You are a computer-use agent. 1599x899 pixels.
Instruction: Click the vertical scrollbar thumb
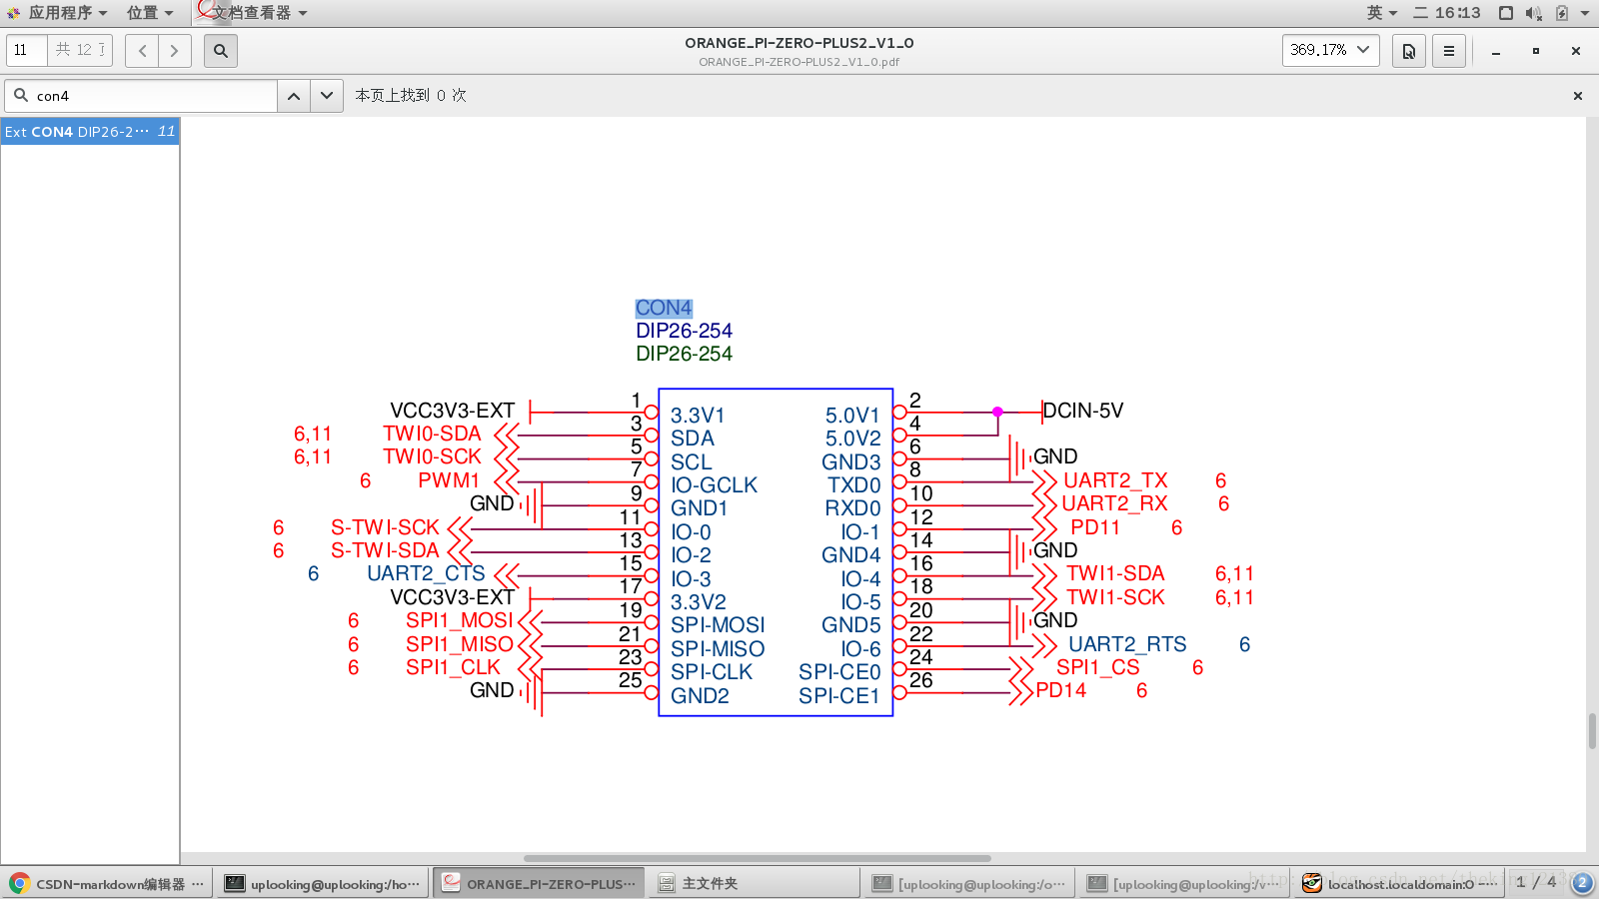(1592, 731)
